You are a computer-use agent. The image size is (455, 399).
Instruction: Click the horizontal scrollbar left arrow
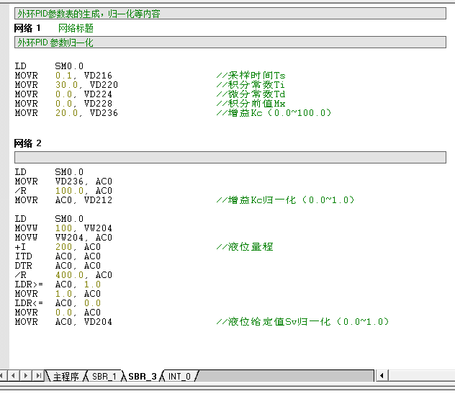[382, 376]
